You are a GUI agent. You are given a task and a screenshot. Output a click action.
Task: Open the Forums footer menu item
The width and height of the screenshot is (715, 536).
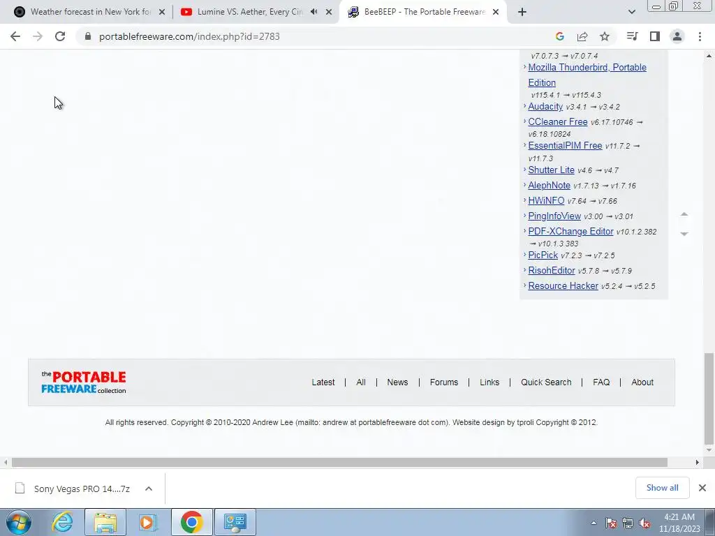tap(443, 382)
